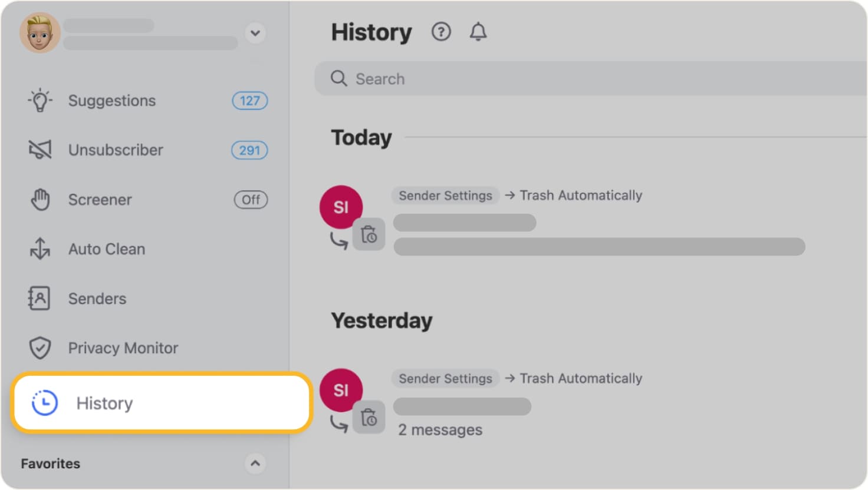Click the Auto Clean arrows icon

click(x=40, y=249)
